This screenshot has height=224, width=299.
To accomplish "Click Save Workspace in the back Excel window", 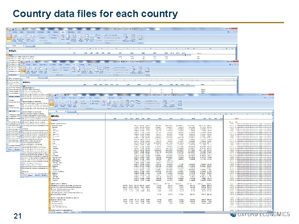I will [125, 38].
